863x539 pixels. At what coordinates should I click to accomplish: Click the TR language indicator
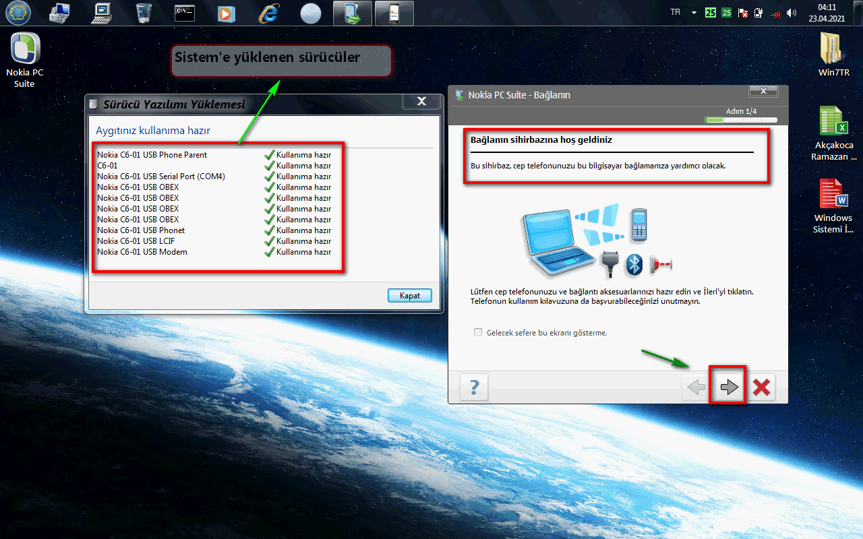point(675,12)
